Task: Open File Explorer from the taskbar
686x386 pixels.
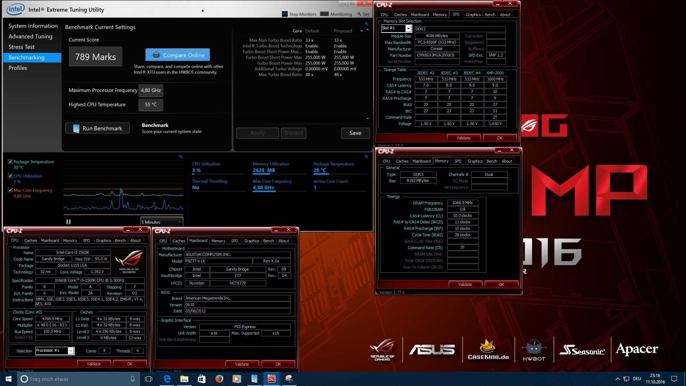Action: (x=184, y=379)
